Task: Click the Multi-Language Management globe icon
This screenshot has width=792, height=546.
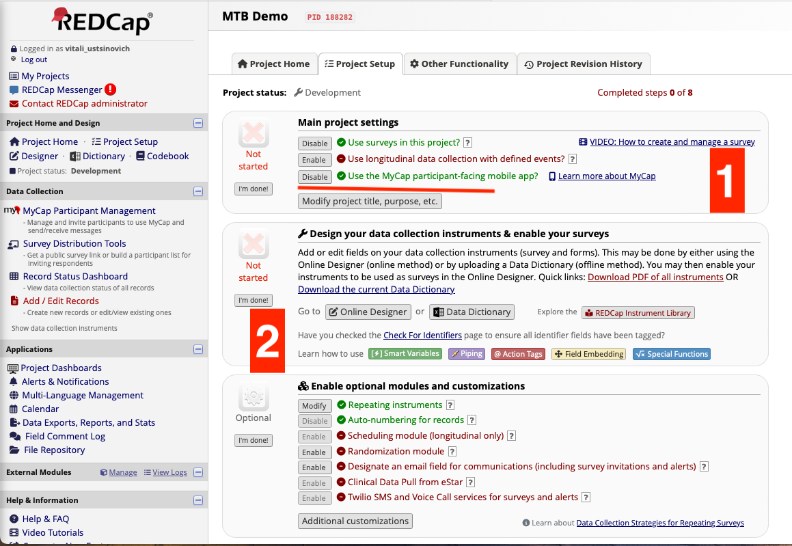Action: click(14, 396)
